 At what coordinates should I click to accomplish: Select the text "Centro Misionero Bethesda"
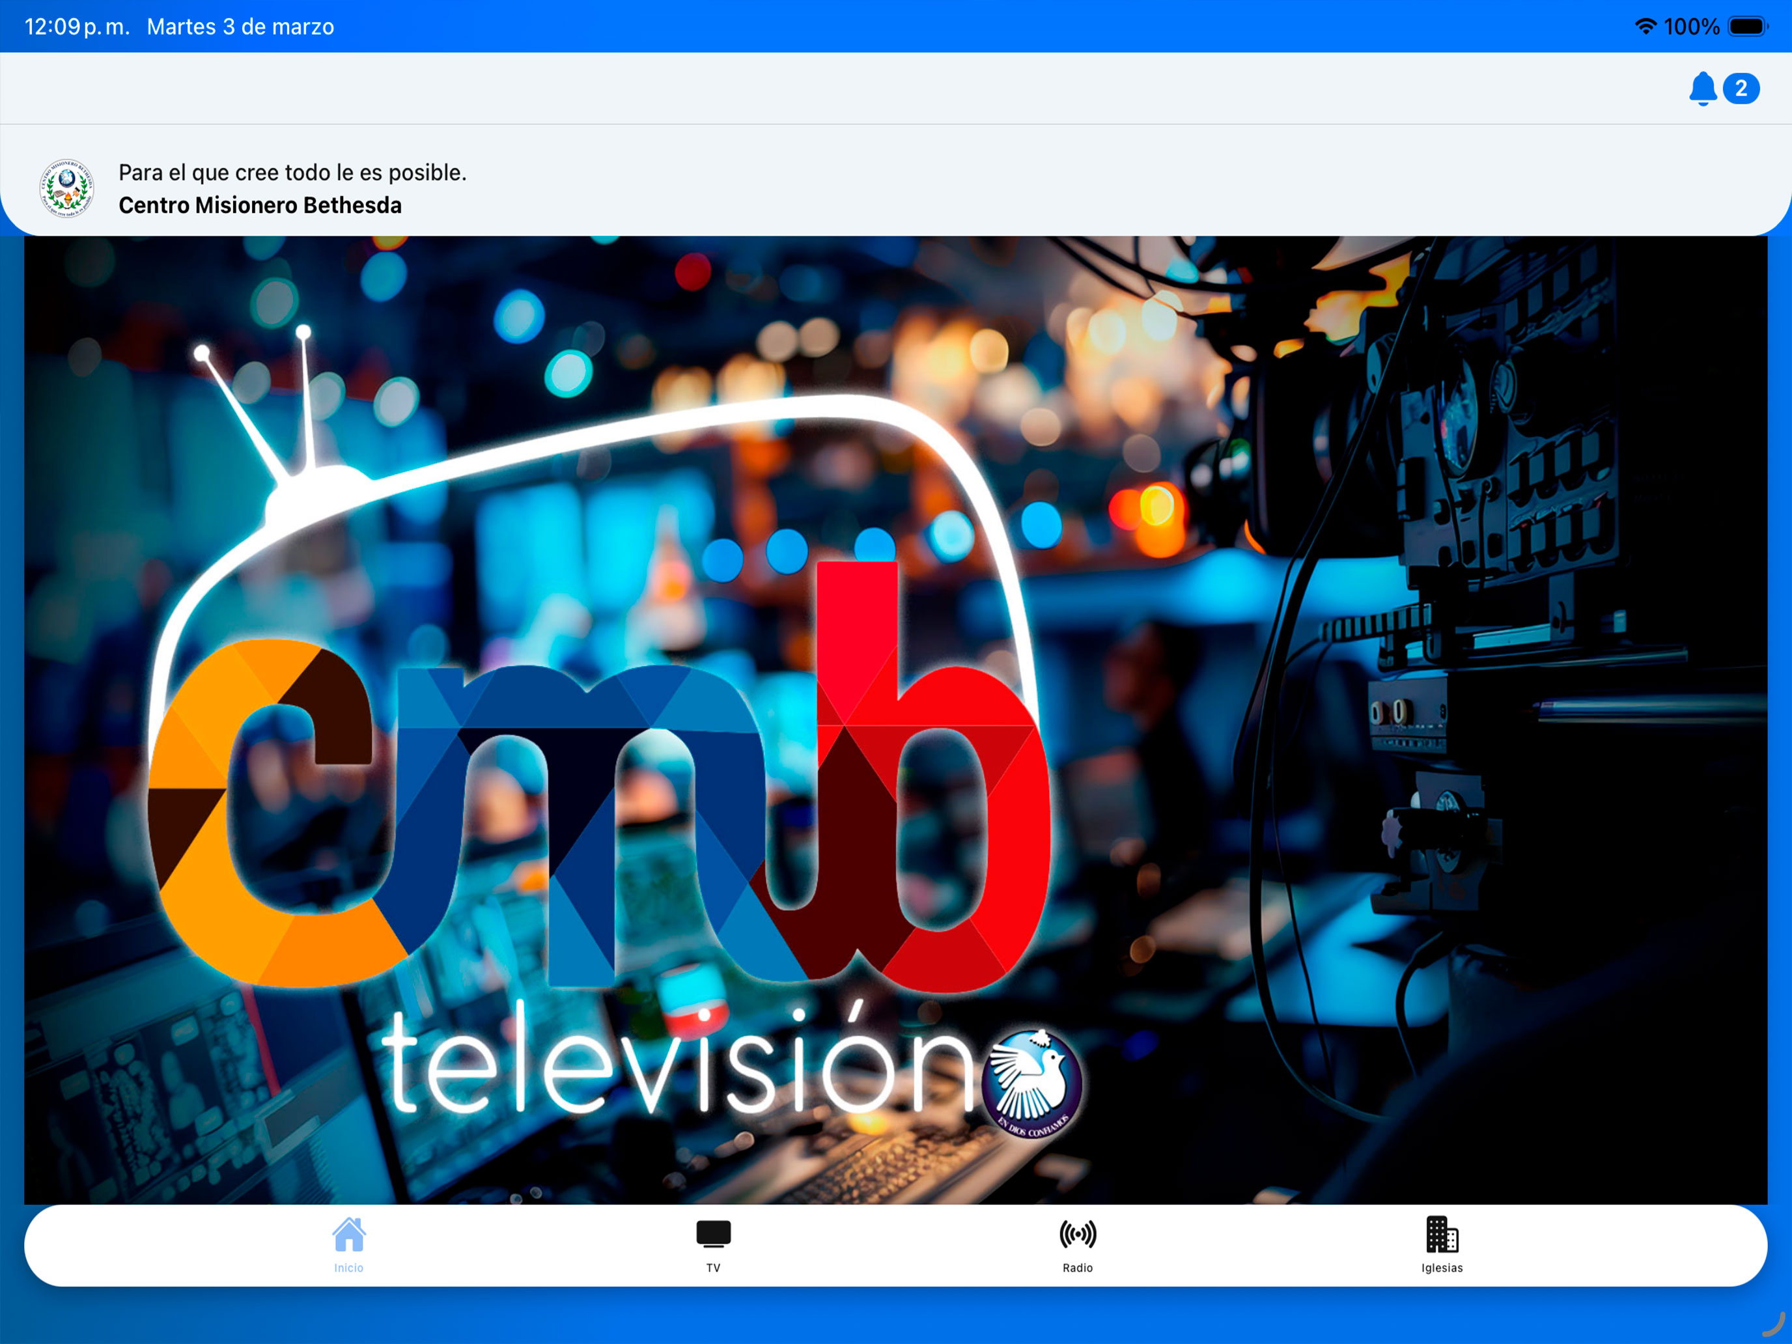[260, 205]
